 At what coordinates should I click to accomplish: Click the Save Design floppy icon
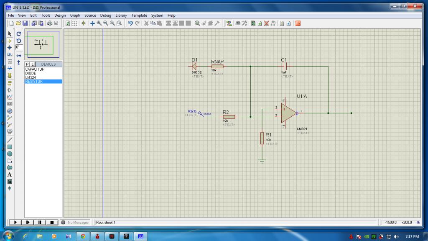click(25, 23)
